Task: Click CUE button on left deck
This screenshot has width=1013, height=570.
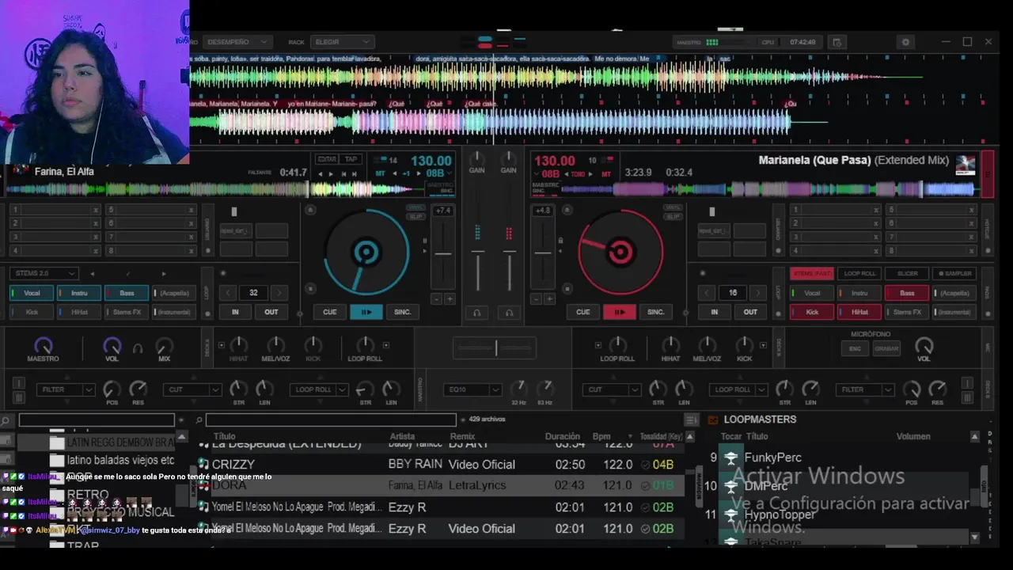Action: click(x=330, y=312)
